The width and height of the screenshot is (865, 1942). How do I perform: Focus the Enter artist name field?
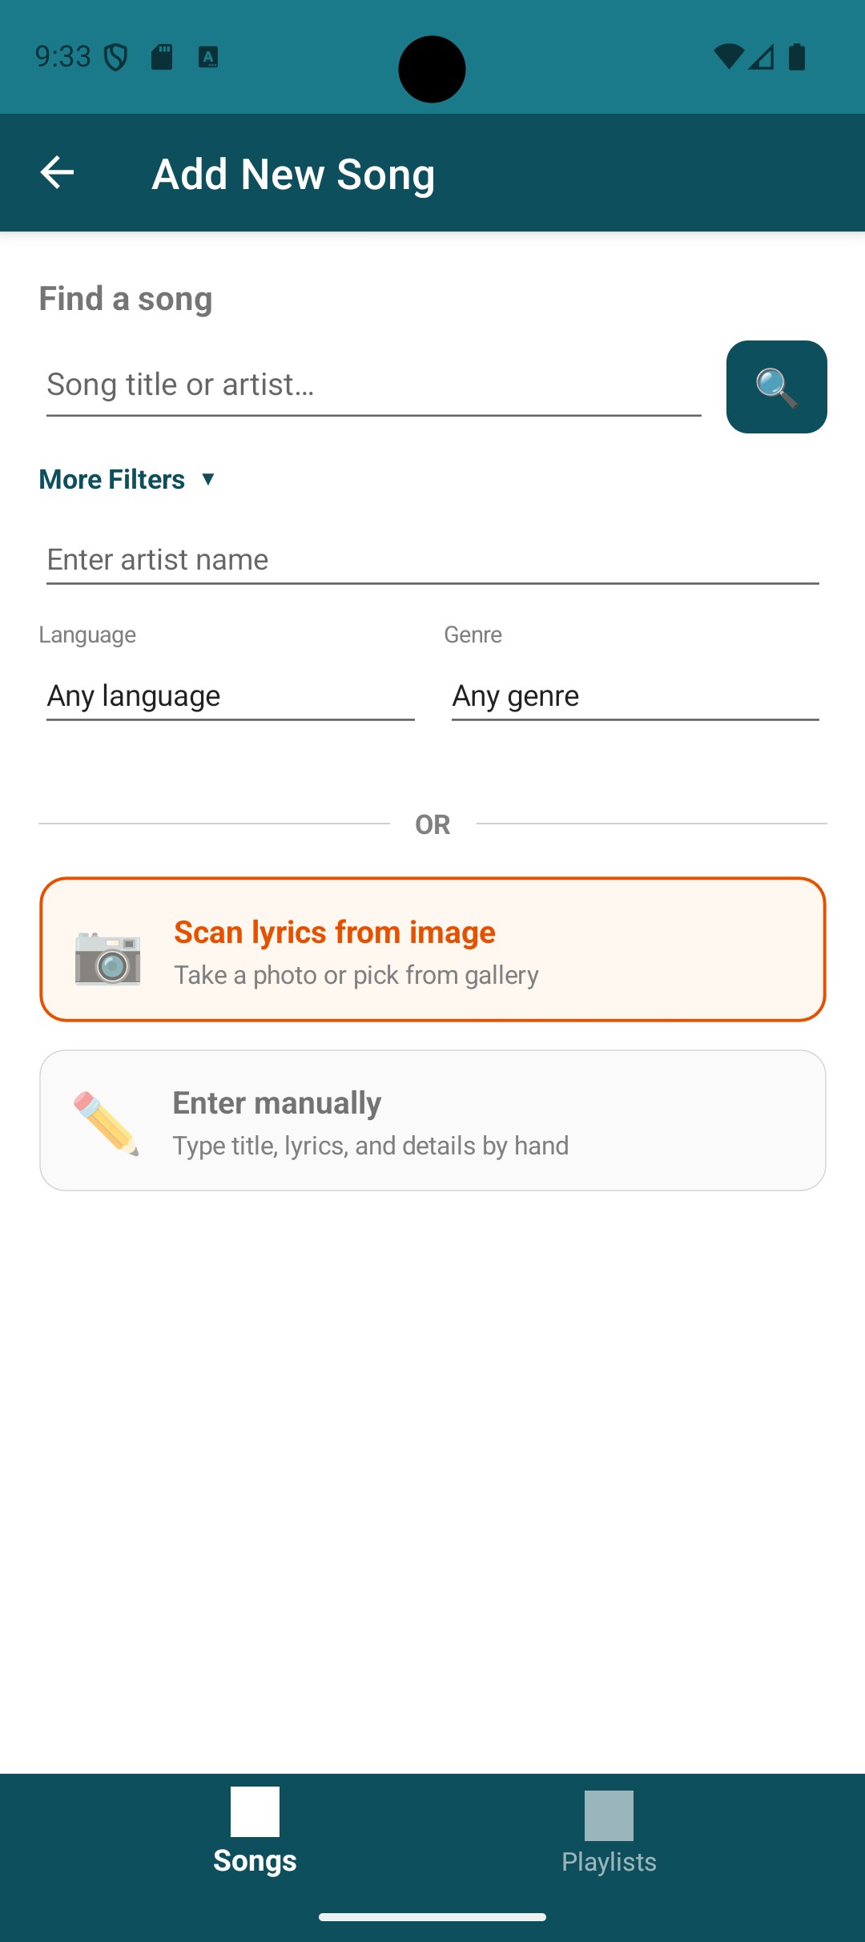(x=432, y=560)
